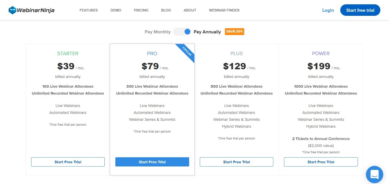Open the FEATURES menu item

point(89,10)
